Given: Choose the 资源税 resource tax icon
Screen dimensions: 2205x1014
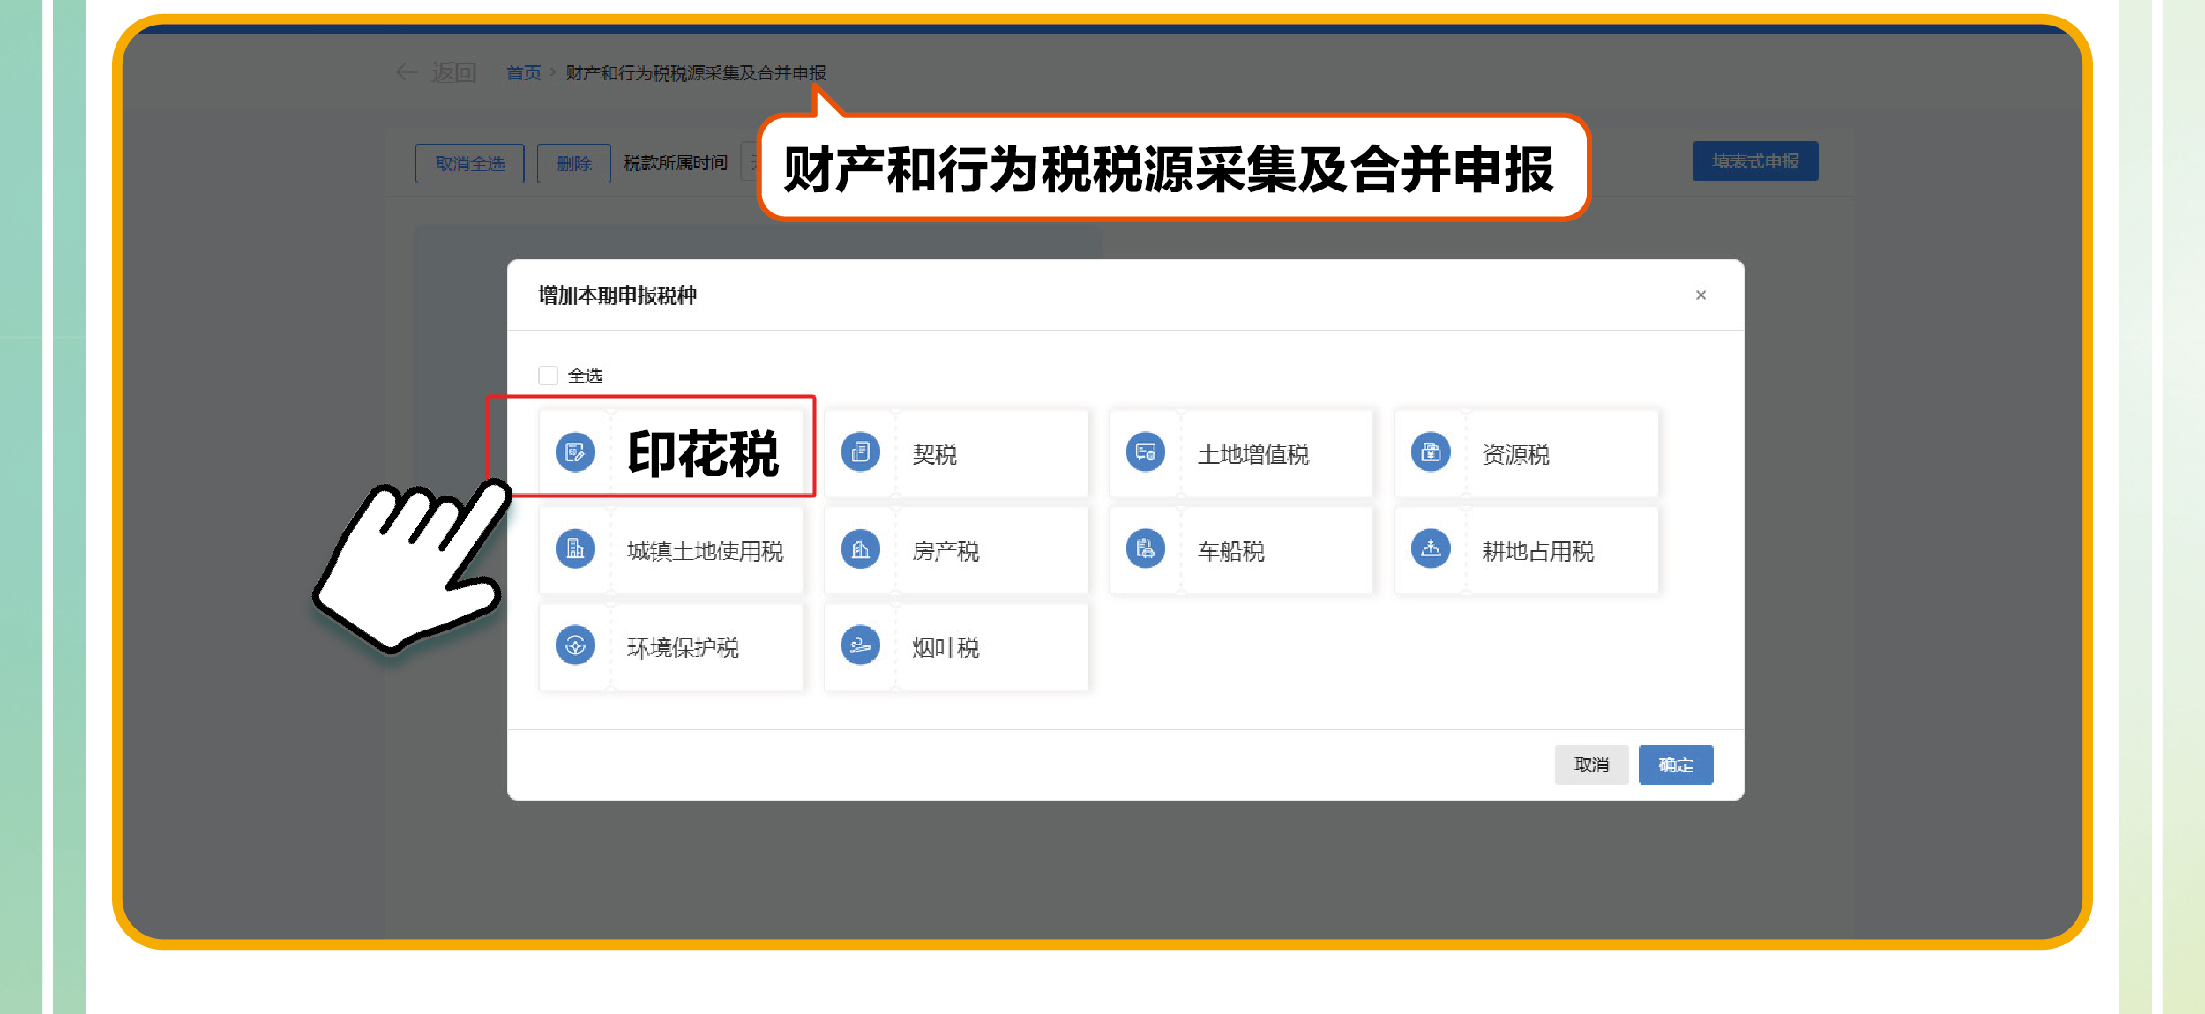Looking at the screenshot, I should coord(1431,452).
